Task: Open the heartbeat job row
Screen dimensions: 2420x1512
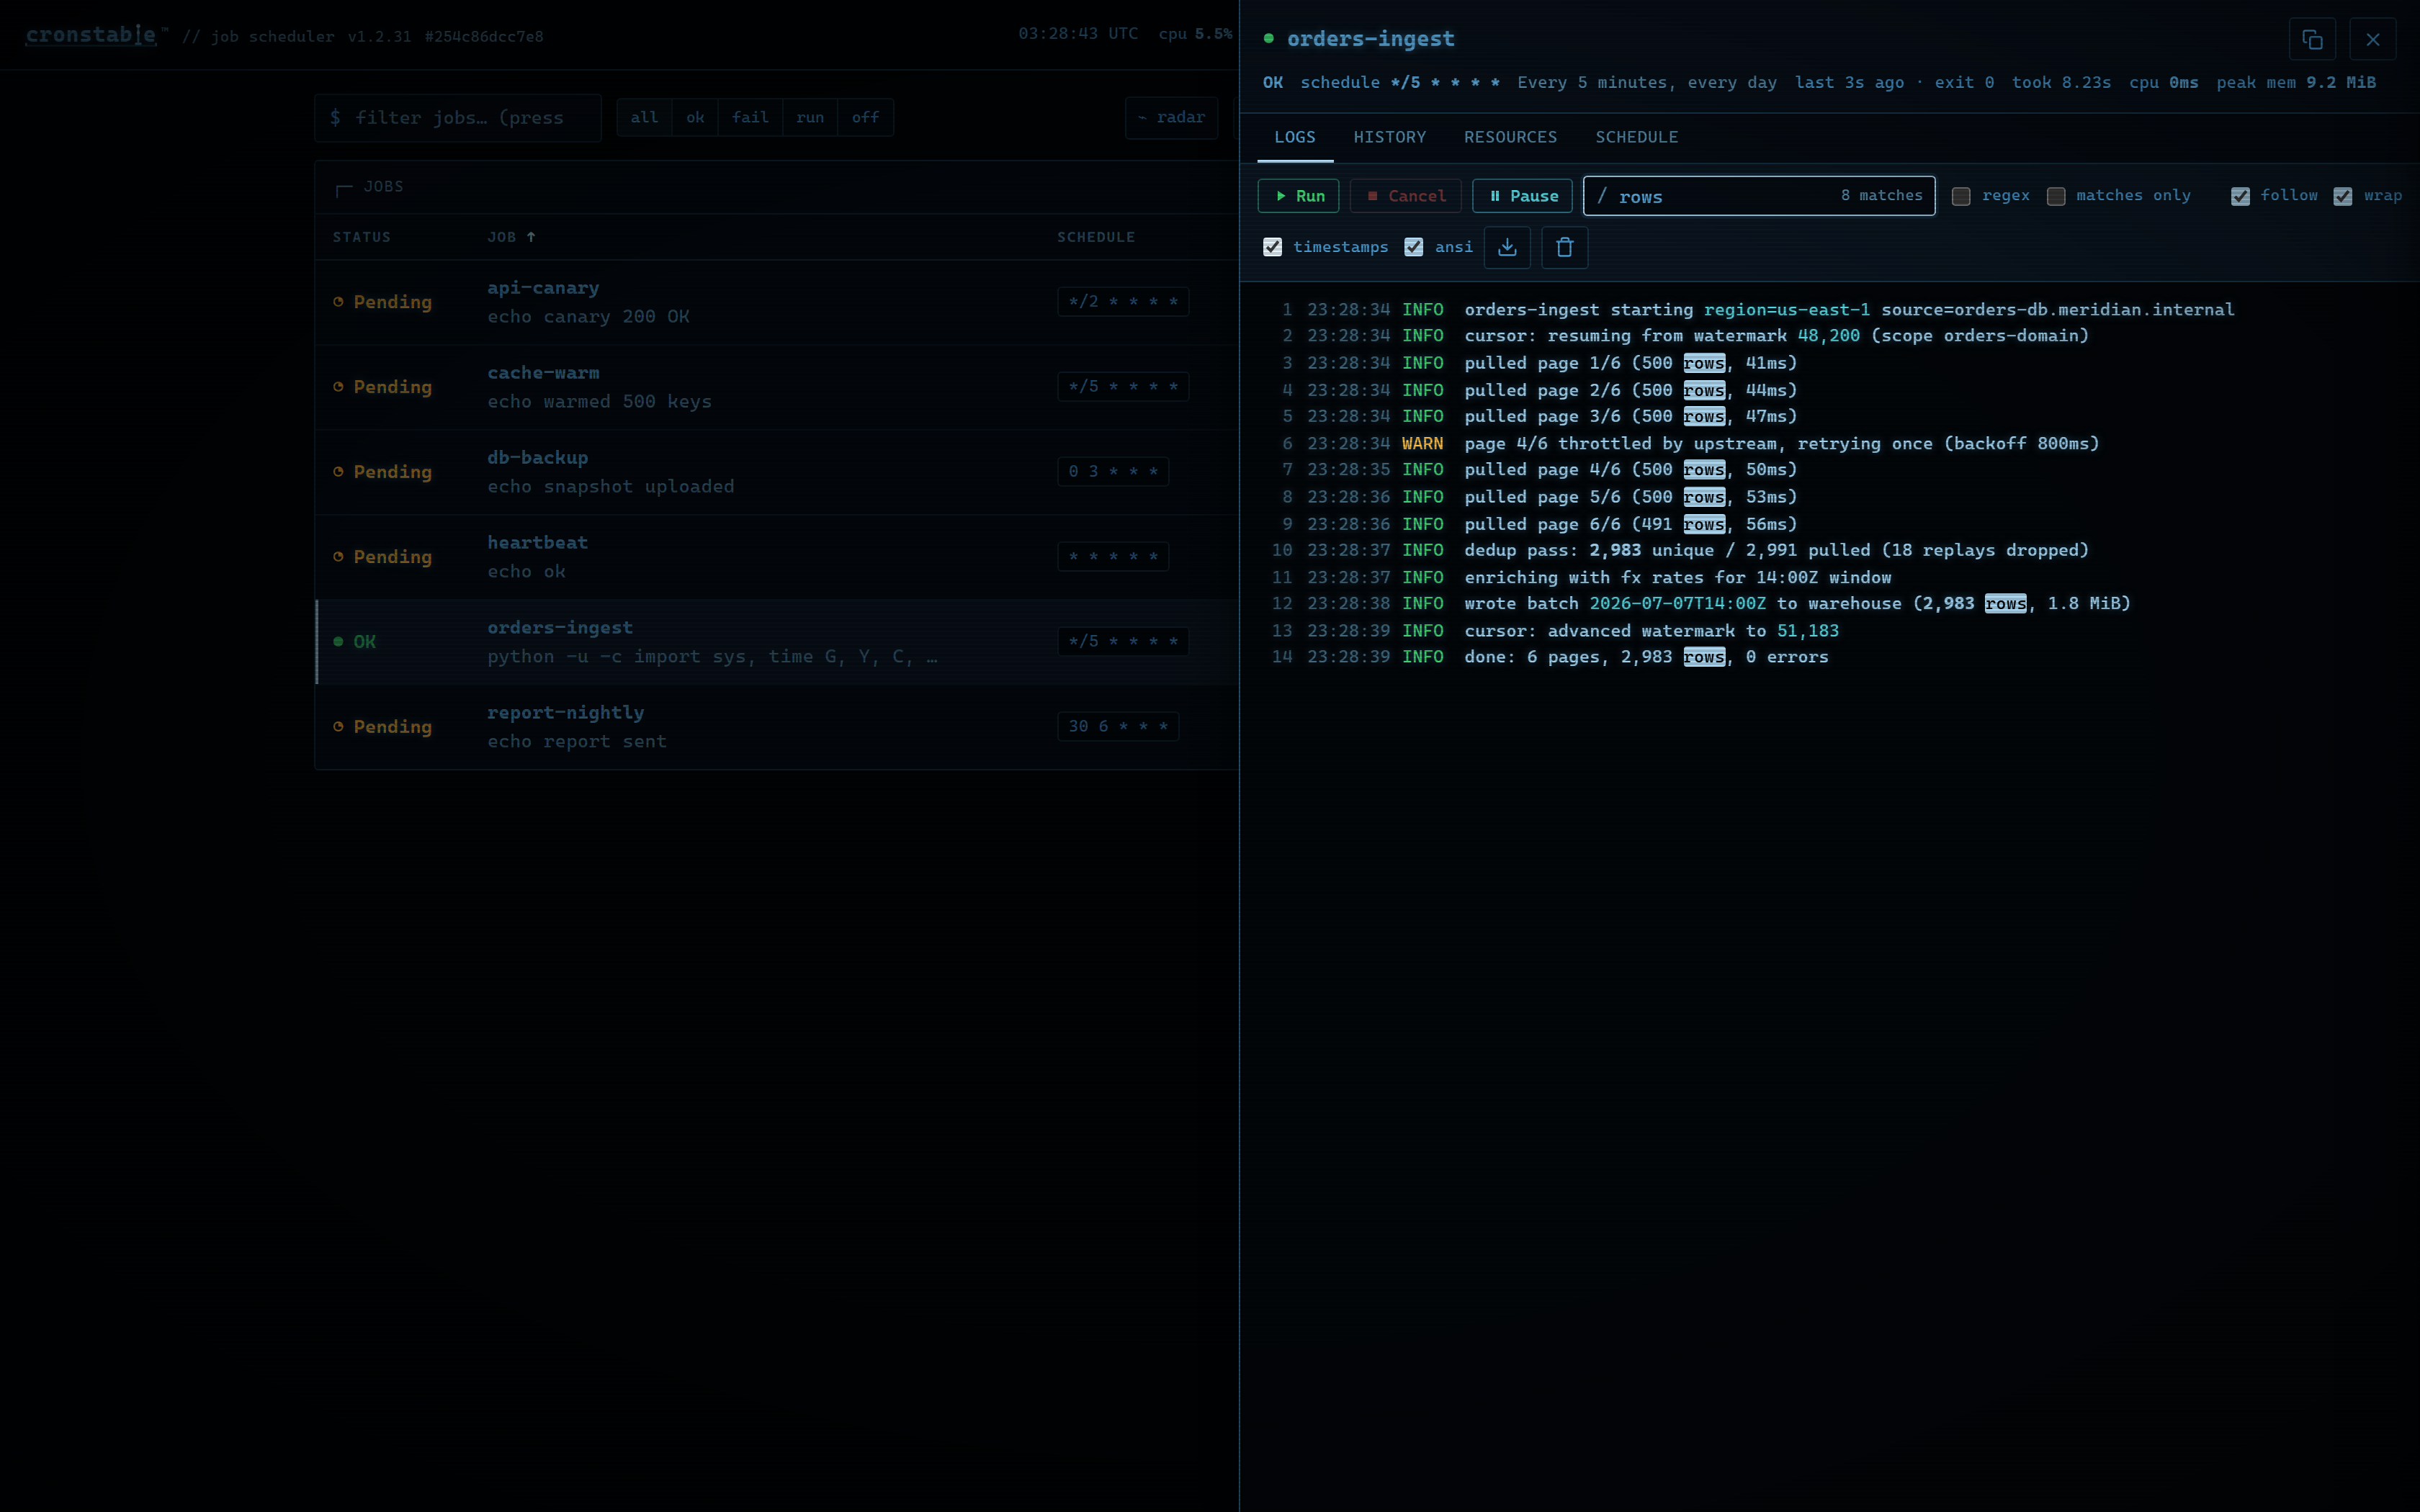Action: (x=777, y=557)
